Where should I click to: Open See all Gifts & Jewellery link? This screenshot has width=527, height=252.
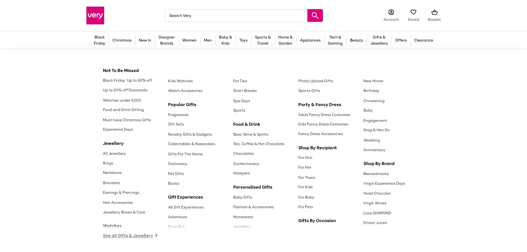(128, 235)
